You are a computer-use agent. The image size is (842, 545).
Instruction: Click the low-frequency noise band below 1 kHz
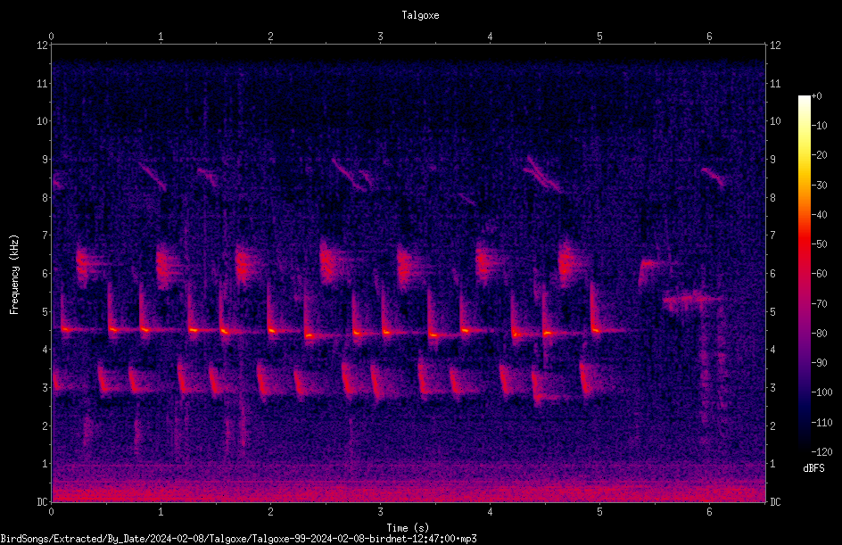tap(409, 483)
